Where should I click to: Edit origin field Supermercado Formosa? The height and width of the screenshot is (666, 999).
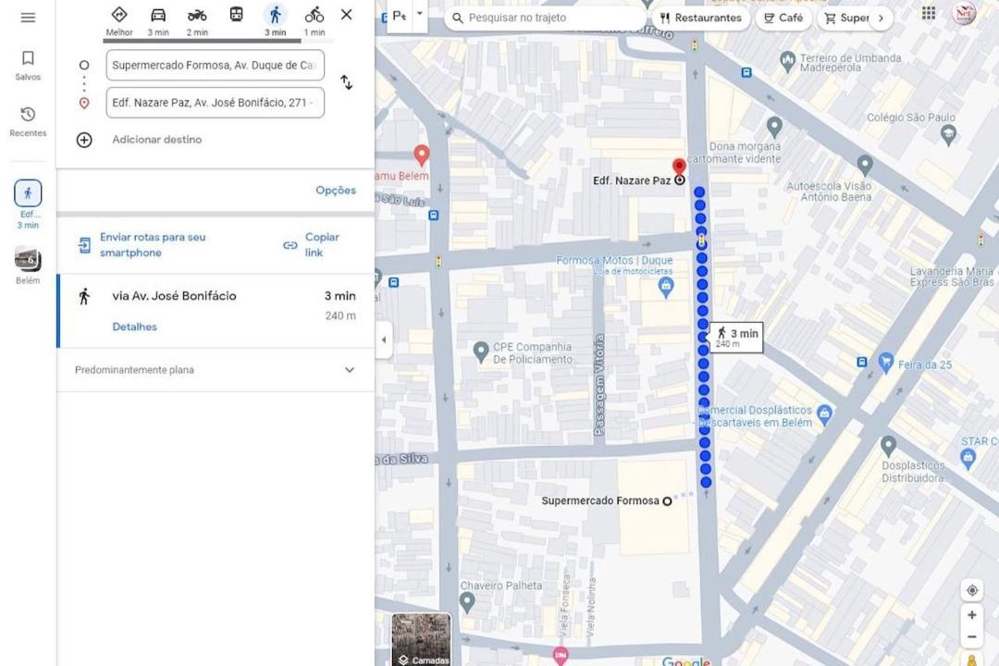[x=216, y=65]
